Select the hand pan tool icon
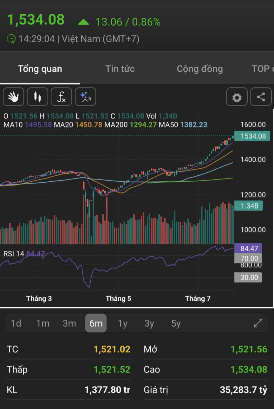 (x=13, y=97)
